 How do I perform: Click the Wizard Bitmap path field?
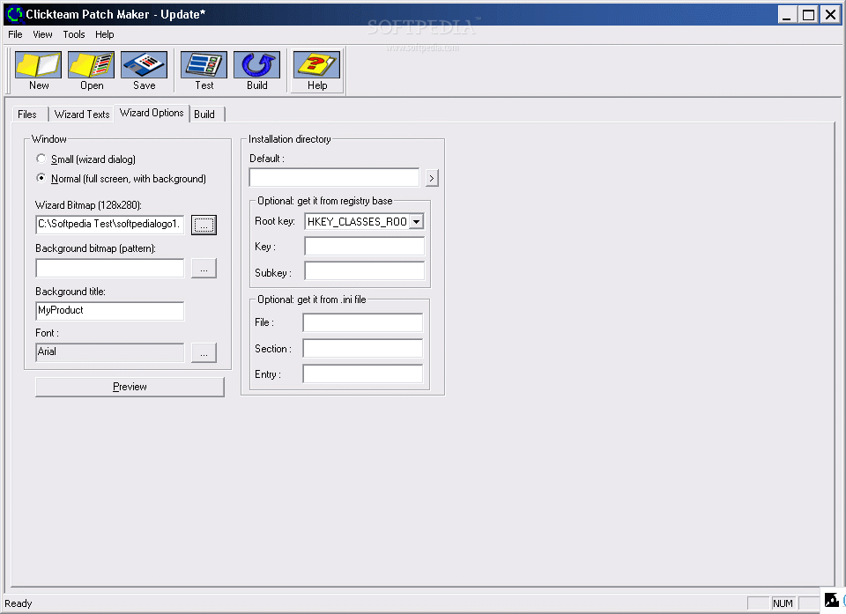(x=109, y=225)
